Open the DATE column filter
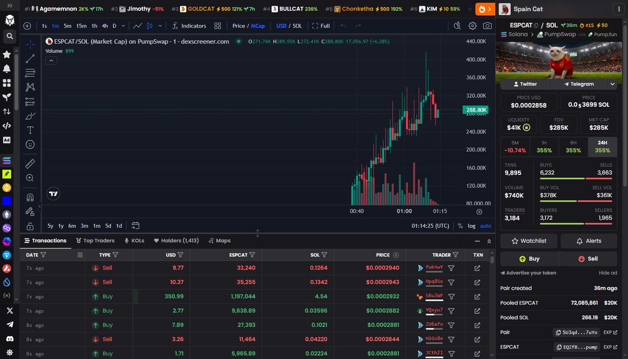 (x=43, y=255)
